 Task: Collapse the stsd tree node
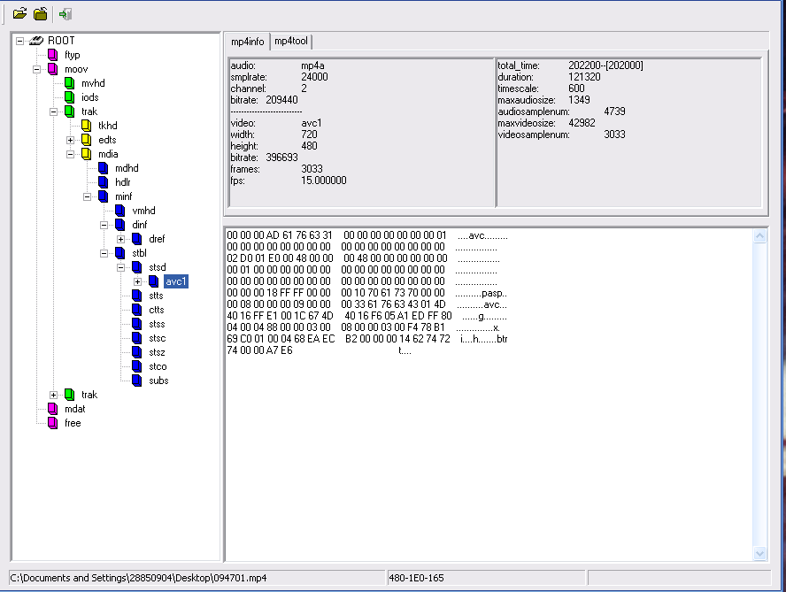[120, 267]
